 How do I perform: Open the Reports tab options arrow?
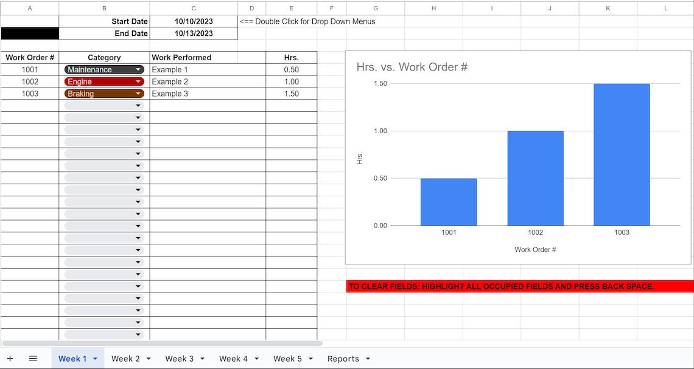(x=368, y=359)
